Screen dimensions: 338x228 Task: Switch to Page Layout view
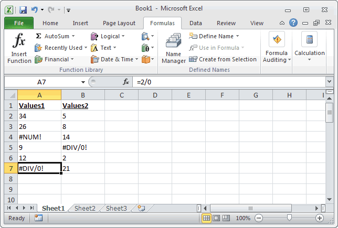point(216,218)
